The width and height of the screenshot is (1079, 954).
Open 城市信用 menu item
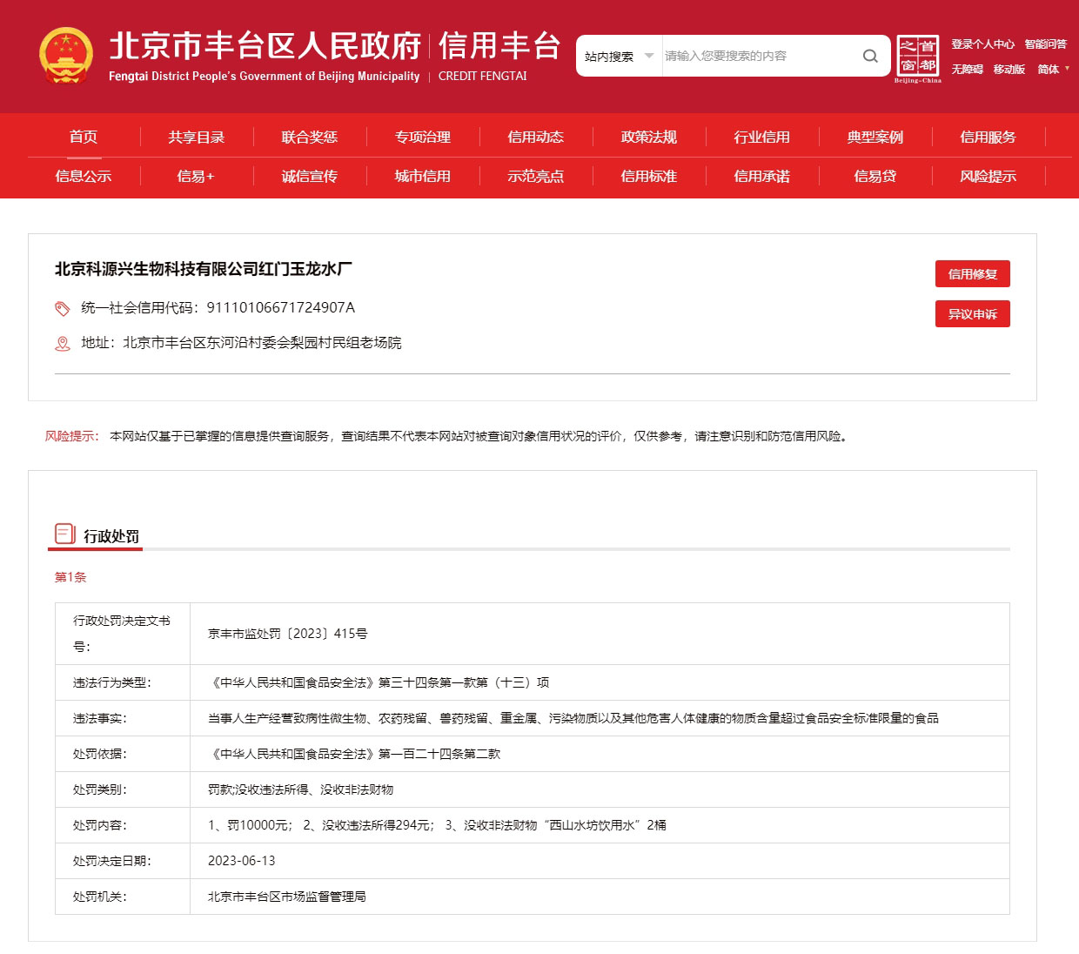point(423,176)
